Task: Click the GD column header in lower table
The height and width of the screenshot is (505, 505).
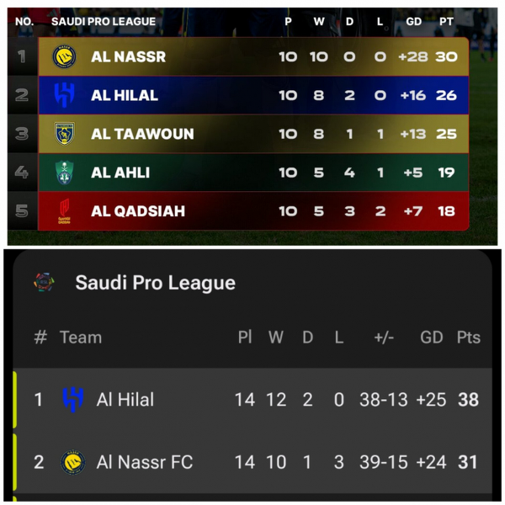Action: tap(431, 338)
